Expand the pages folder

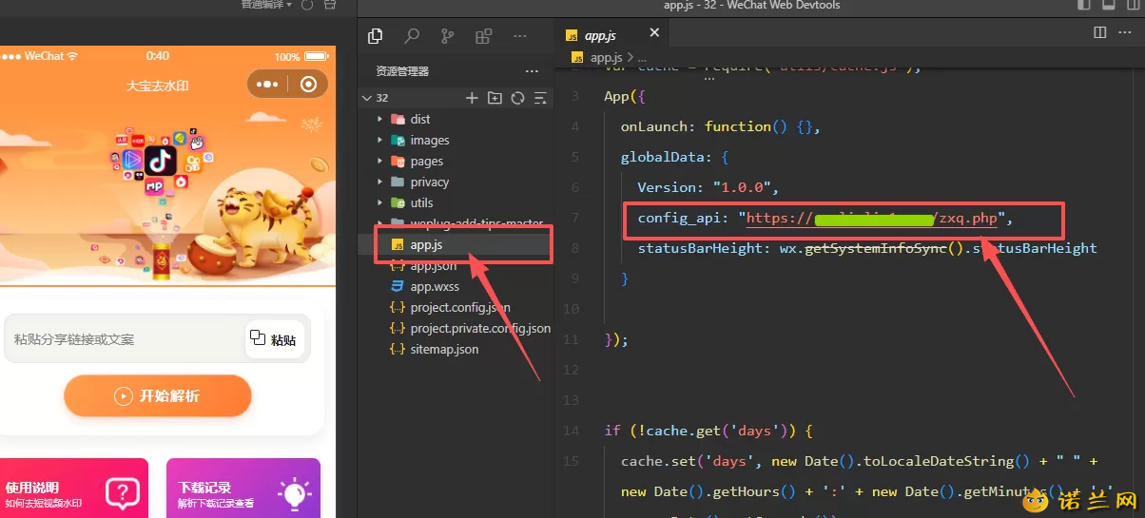click(x=454, y=161)
